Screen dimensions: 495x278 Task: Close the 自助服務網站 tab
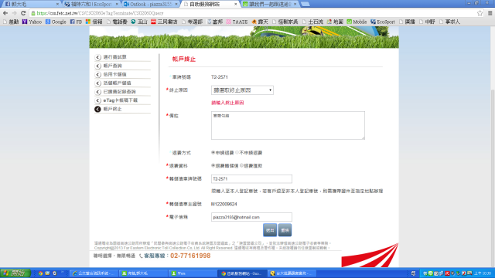(235, 4)
